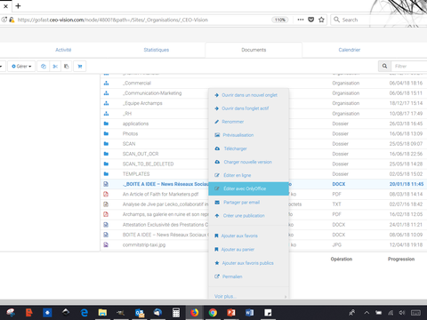427x320 pixels.
Task: Click image icon beside commitstrip-taxi.jpg
Action: 106,244
